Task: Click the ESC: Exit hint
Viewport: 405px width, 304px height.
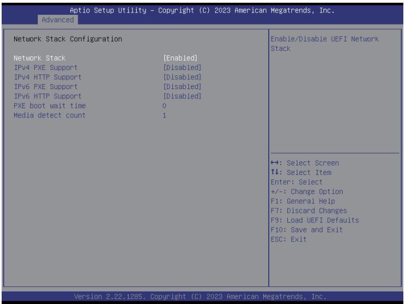Action: [288, 239]
